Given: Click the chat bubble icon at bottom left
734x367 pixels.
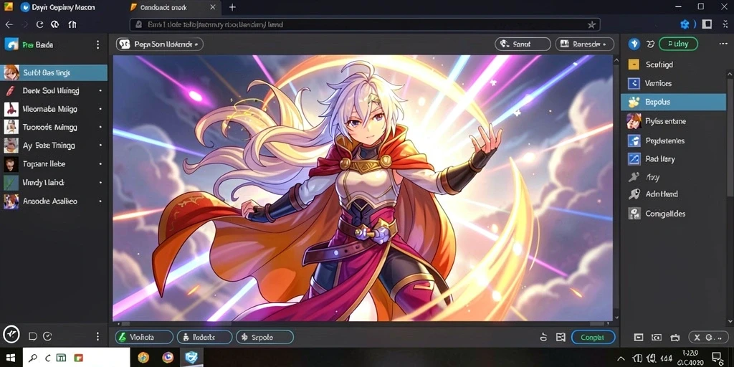Looking at the screenshot, I should [33, 336].
